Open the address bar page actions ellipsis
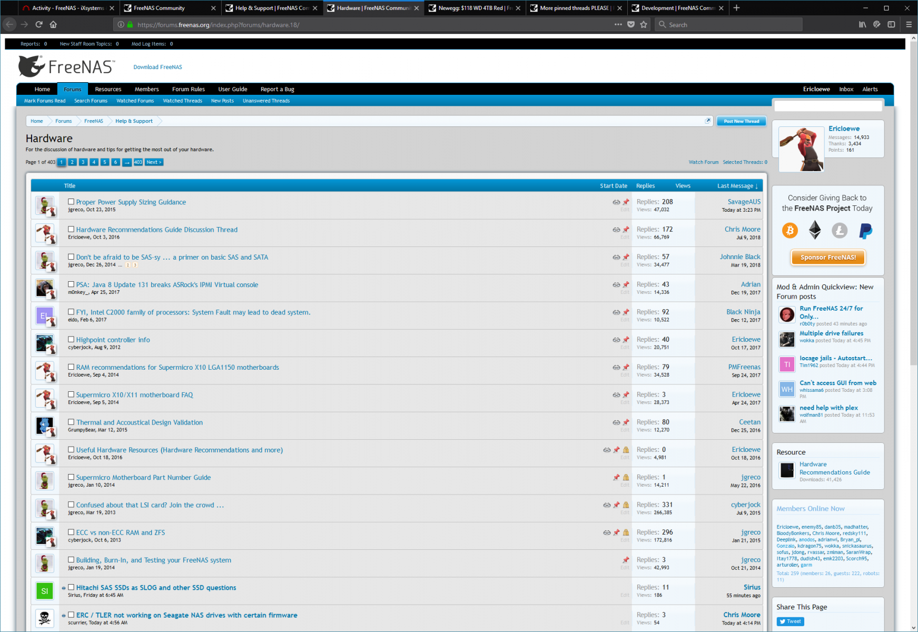The height and width of the screenshot is (632, 918). tap(618, 24)
